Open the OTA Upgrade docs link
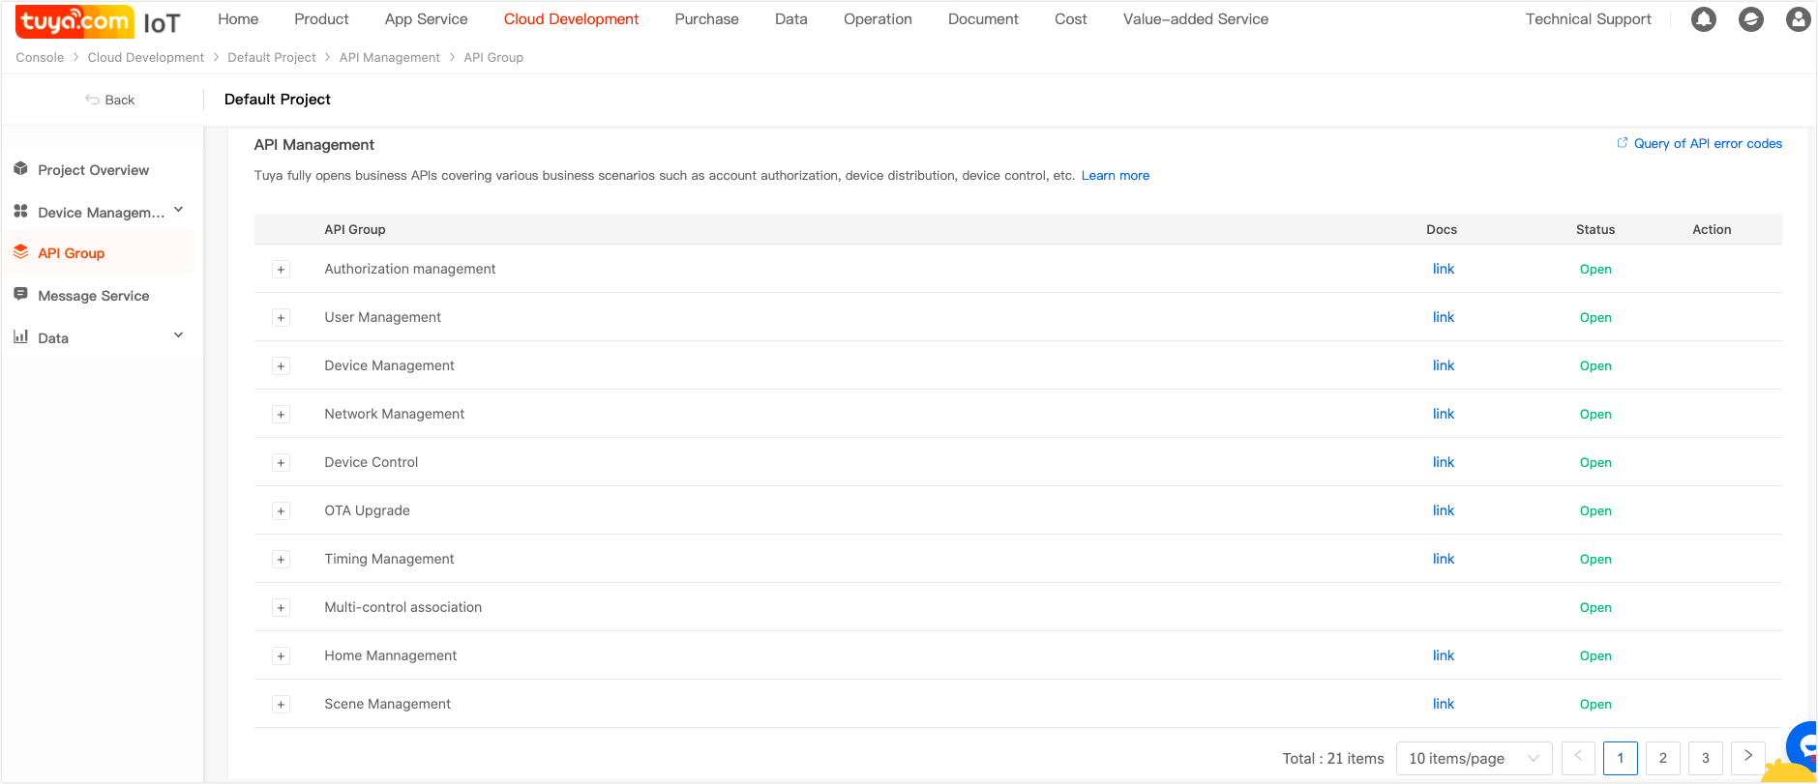Viewport: 1818px width, 784px height. pyautogui.click(x=1443, y=510)
